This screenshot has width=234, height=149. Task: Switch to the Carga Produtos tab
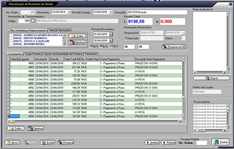coord(33,54)
